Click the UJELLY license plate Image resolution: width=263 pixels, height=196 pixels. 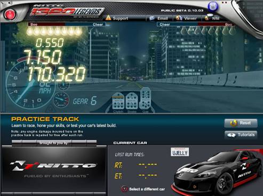pyautogui.click(x=180, y=152)
